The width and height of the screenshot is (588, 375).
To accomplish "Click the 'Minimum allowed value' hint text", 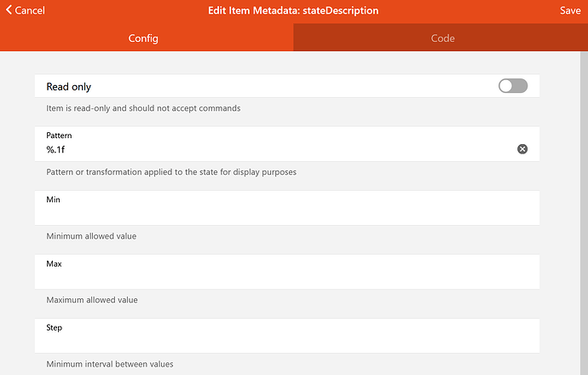I will [91, 236].
